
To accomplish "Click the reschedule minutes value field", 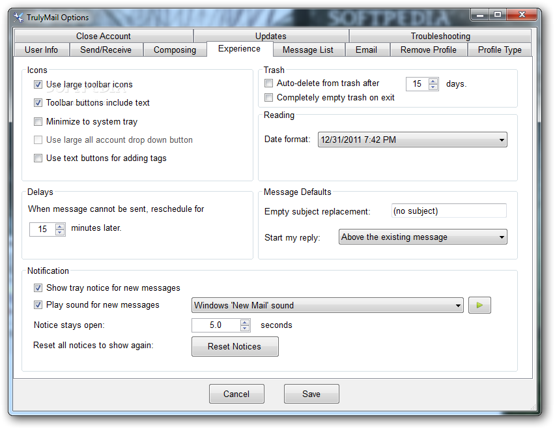I will coord(42,229).
